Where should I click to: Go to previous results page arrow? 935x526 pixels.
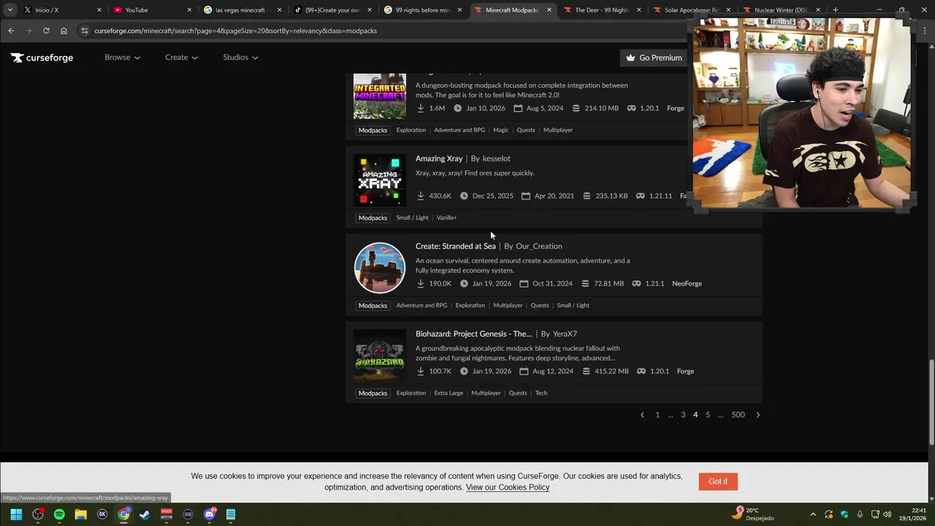point(642,415)
